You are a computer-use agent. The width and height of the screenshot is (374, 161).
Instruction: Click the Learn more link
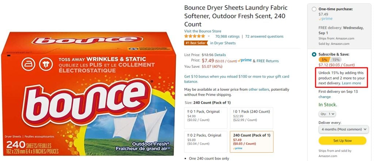[351, 83]
